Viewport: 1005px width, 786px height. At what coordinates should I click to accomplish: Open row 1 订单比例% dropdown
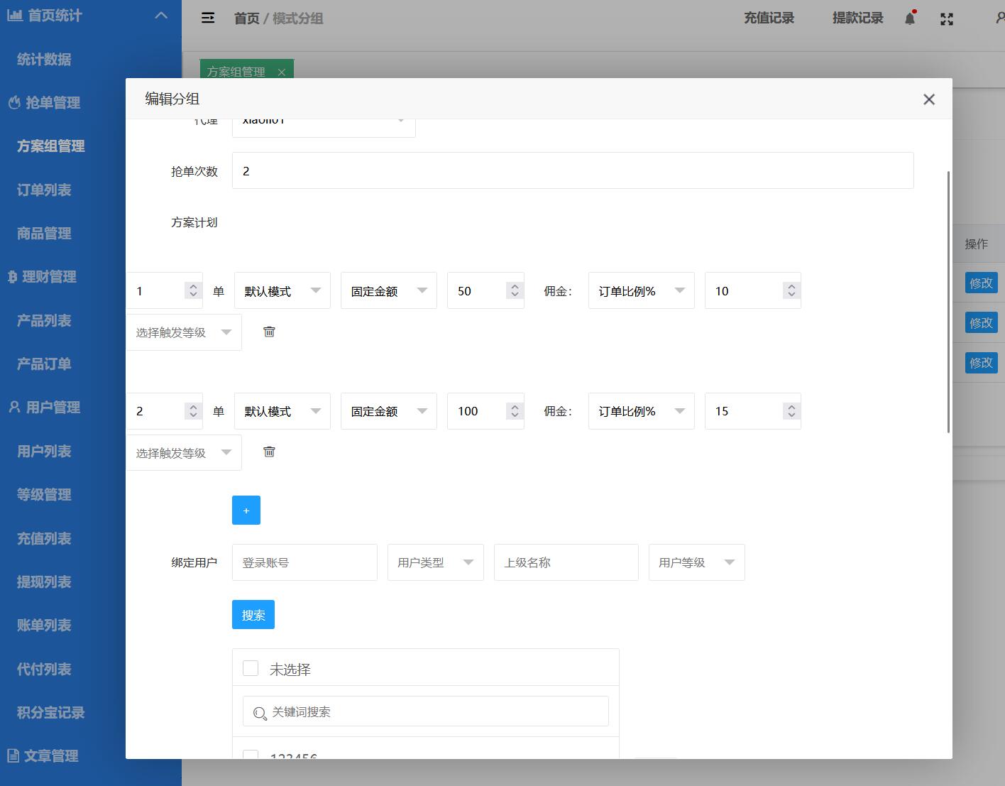click(642, 290)
